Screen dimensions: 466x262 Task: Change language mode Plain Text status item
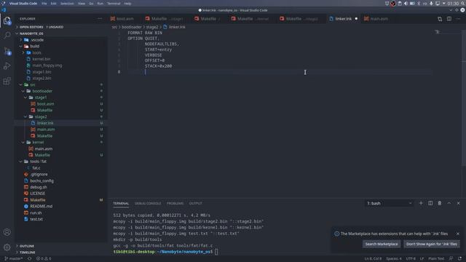(436, 259)
